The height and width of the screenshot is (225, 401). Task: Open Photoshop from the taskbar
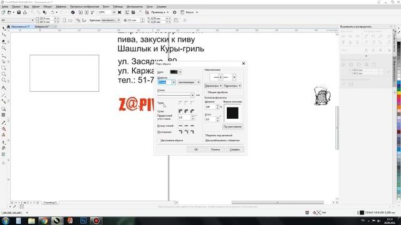click(x=83, y=221)
